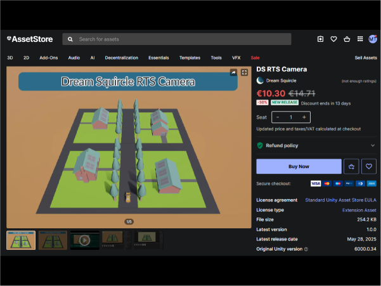Open the Sale category
381x286 pixels.
(x=255, y=58)
